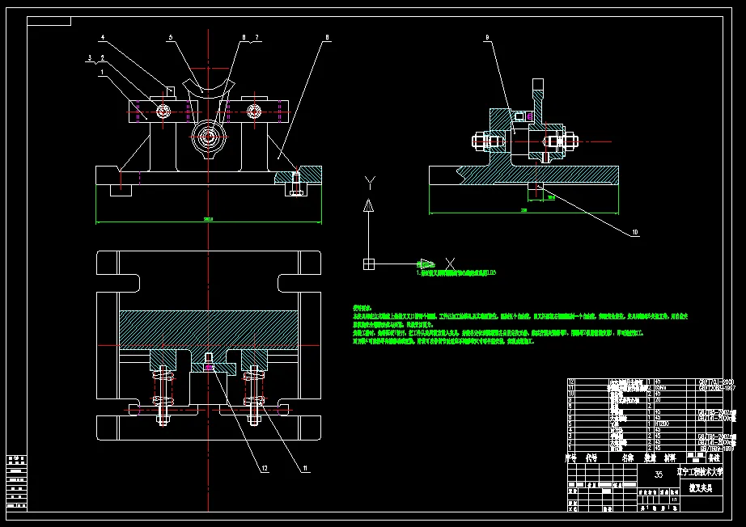Select the UCS Y axis label
This screenshot has height=527, width=746.
tap(370, 183)
